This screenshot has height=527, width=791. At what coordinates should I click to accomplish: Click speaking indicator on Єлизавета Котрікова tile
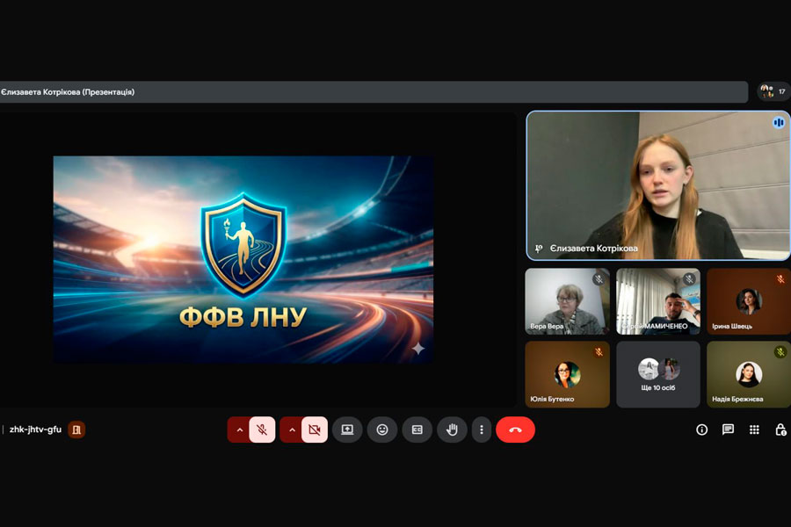(x=779, y=122)
